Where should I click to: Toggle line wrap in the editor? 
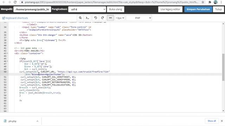click(x=110, y=18)
